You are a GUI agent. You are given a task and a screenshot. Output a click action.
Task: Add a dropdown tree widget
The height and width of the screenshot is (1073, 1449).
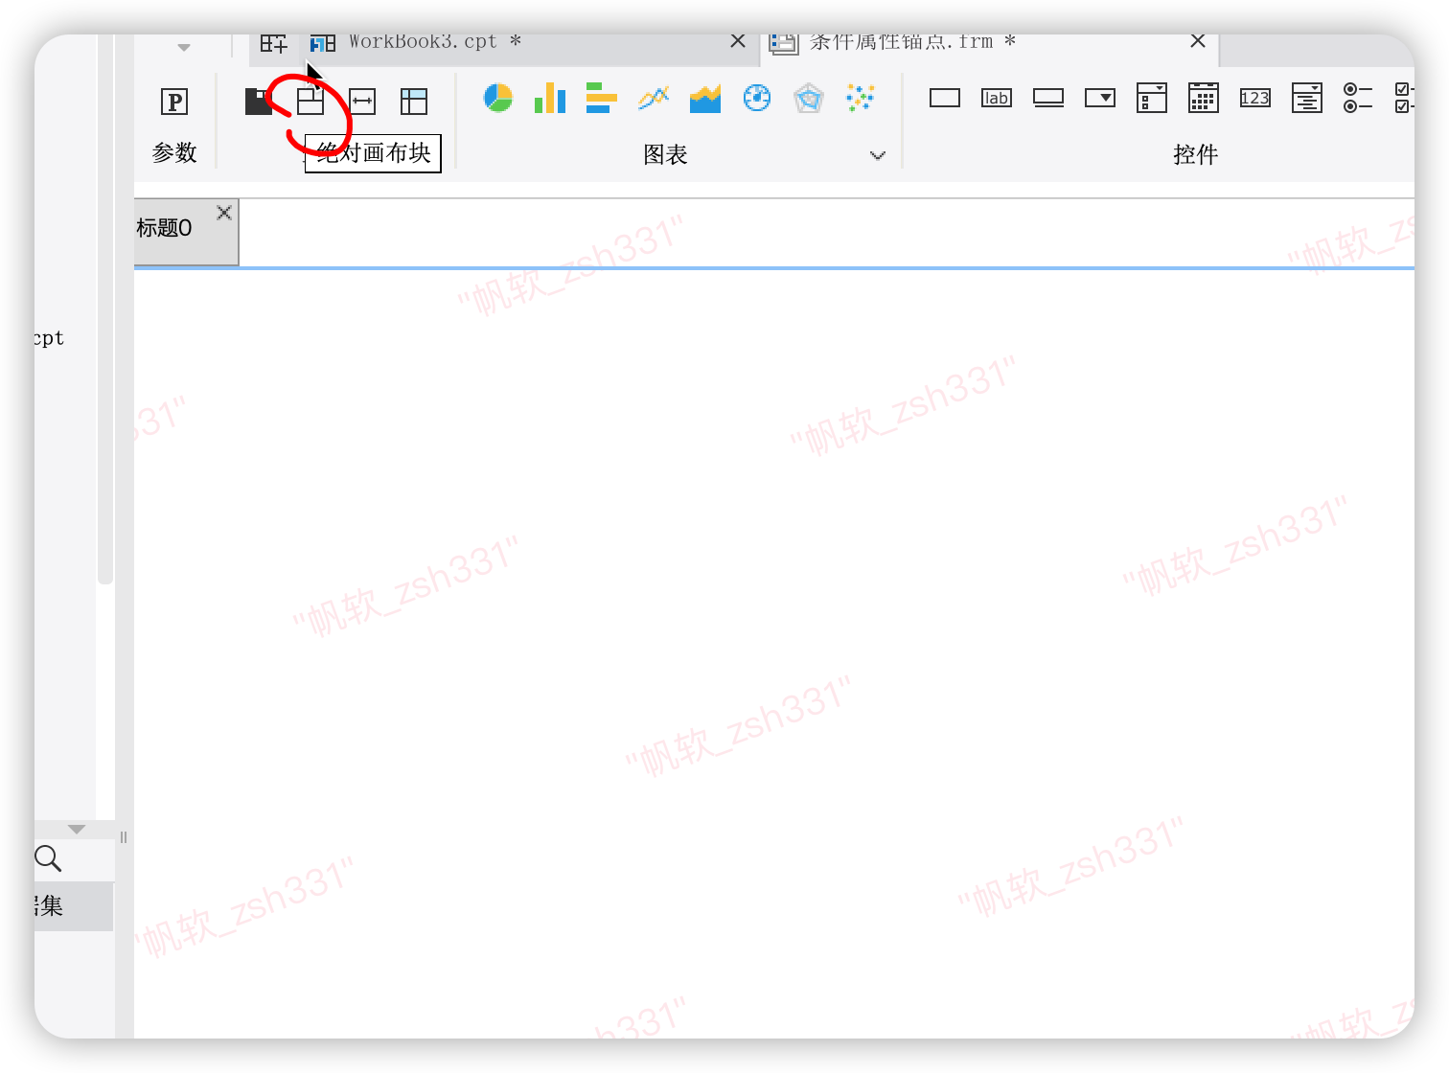tap(1307, 98)
